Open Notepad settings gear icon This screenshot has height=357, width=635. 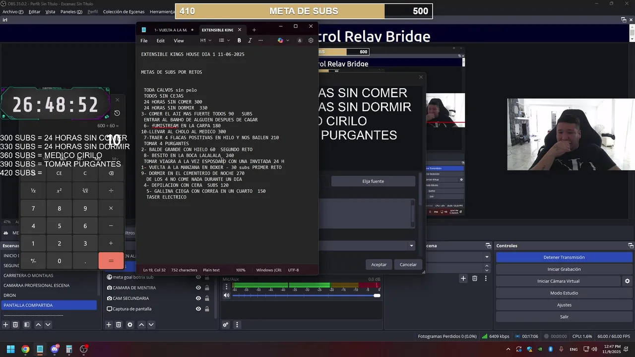[x=311, y=41]
